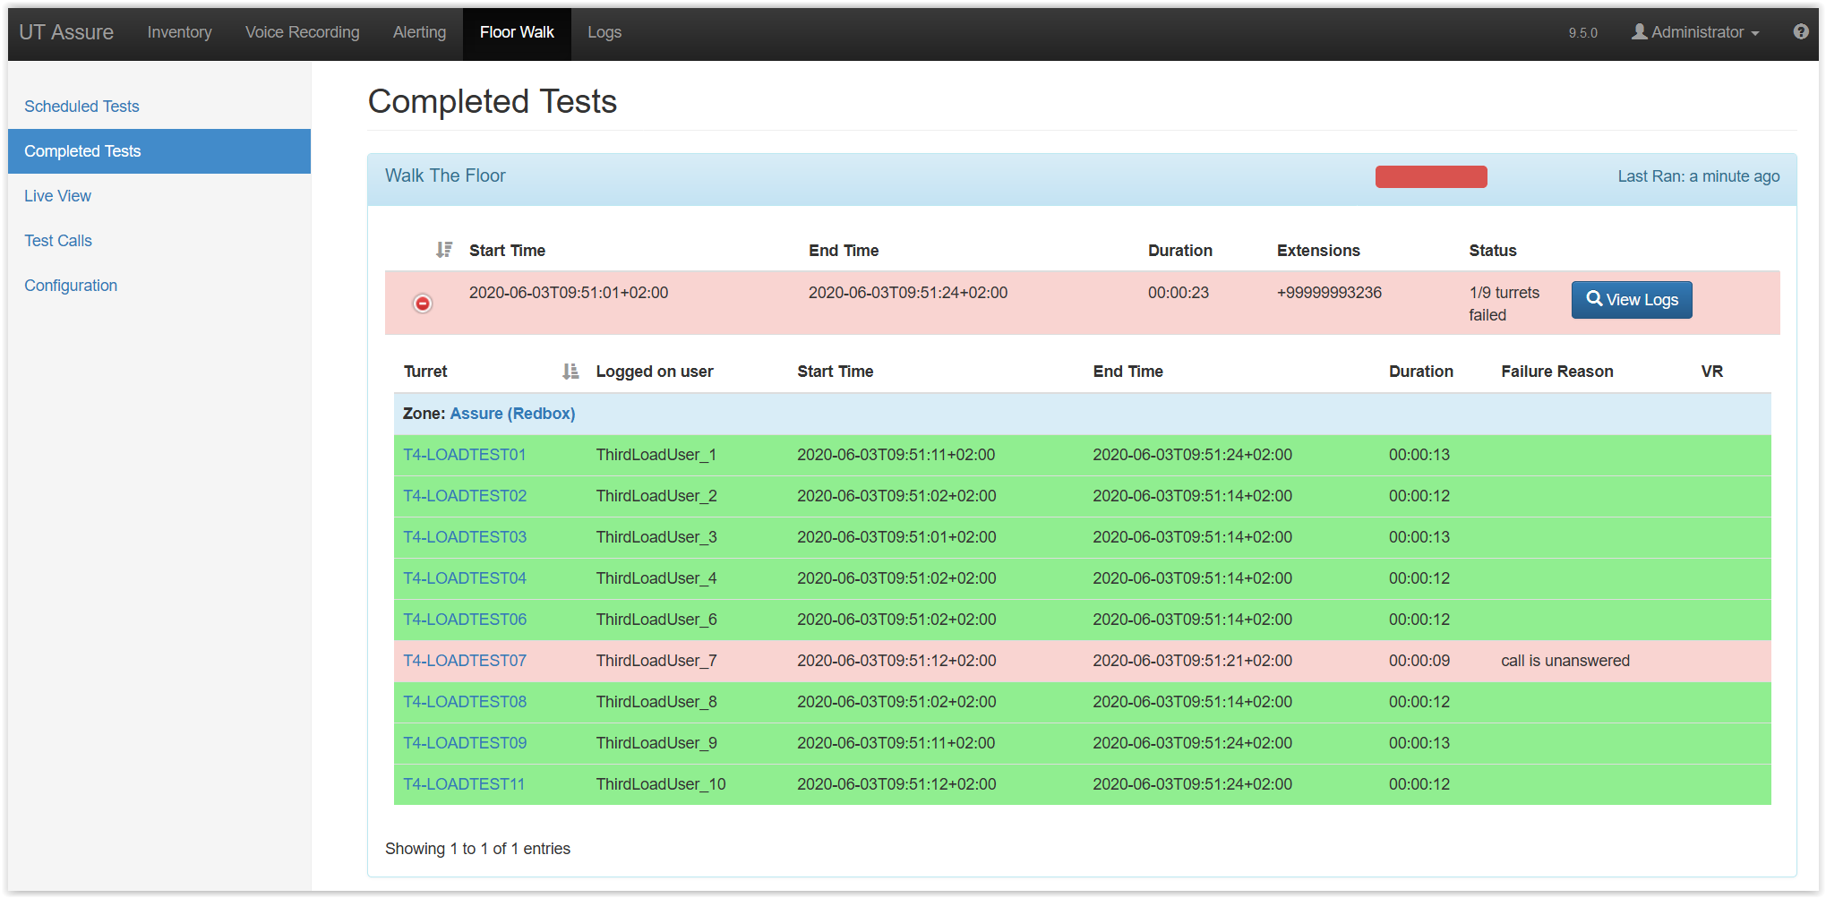This screenshot has width=1826, height=898.
Task: Open failed turret T4-LOADTEST07
Action: click(465, 661)
